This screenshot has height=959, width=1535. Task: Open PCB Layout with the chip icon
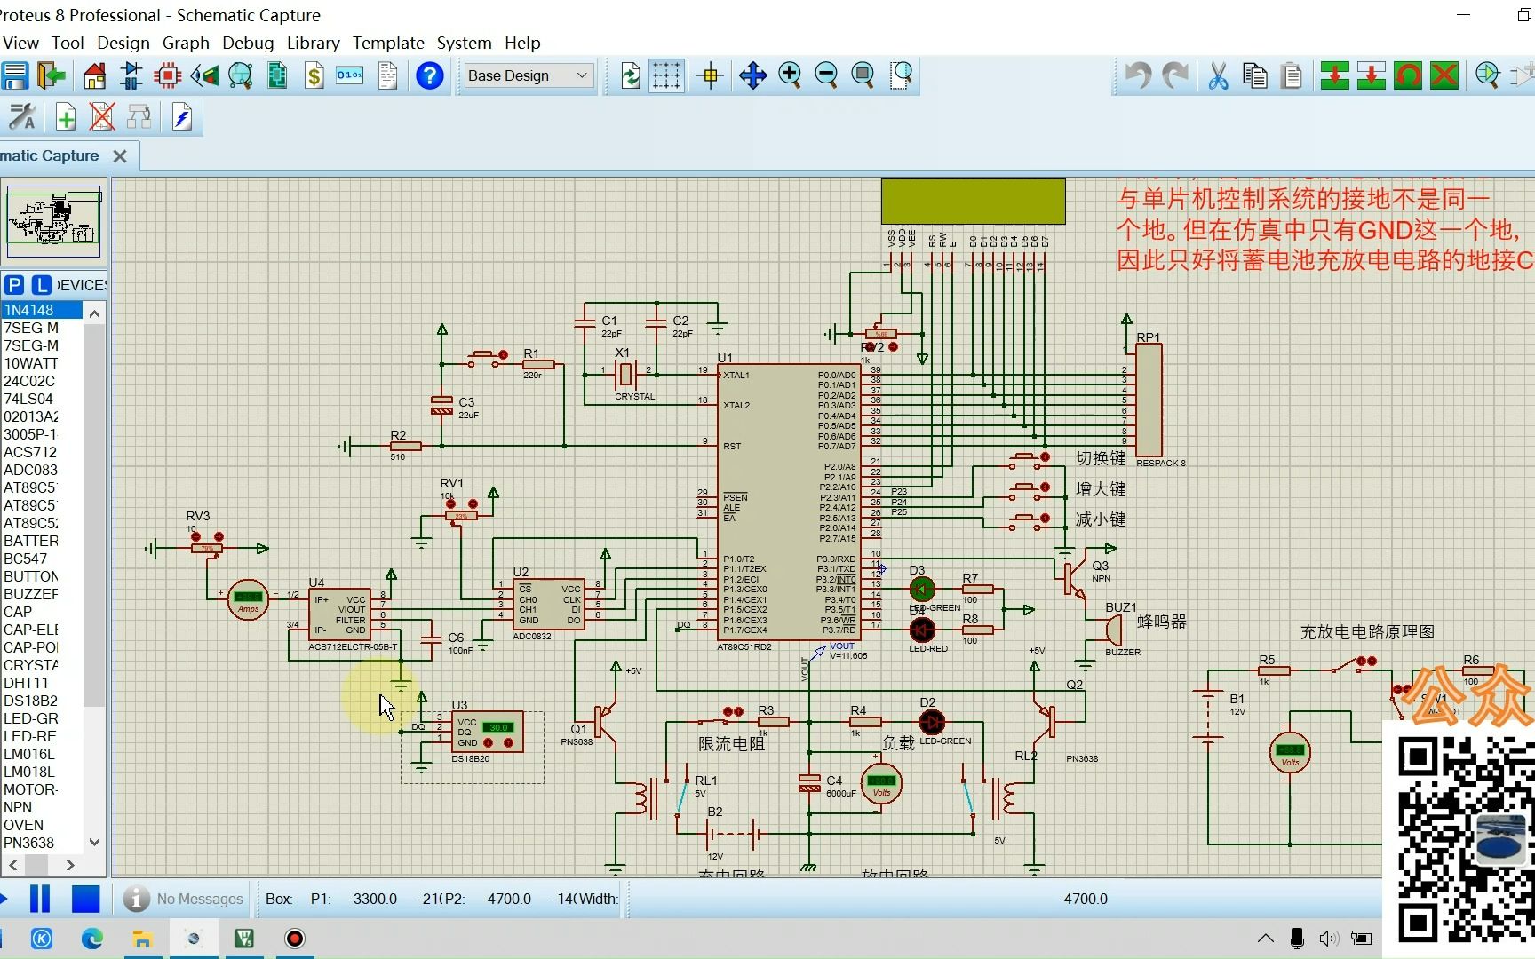[x=167, y=75]
